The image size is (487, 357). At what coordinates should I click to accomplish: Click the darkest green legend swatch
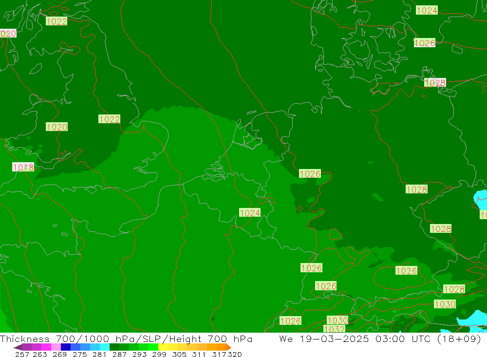[x=114, y=347]
